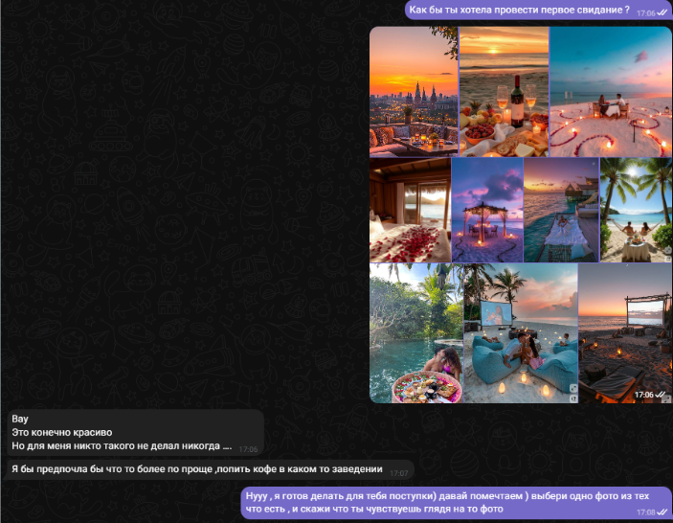This screenshot has height=523, width=673.
Task: Select the message 'Как бы ты хотела провести первое свидание'
Action: (x=518, y=11)
